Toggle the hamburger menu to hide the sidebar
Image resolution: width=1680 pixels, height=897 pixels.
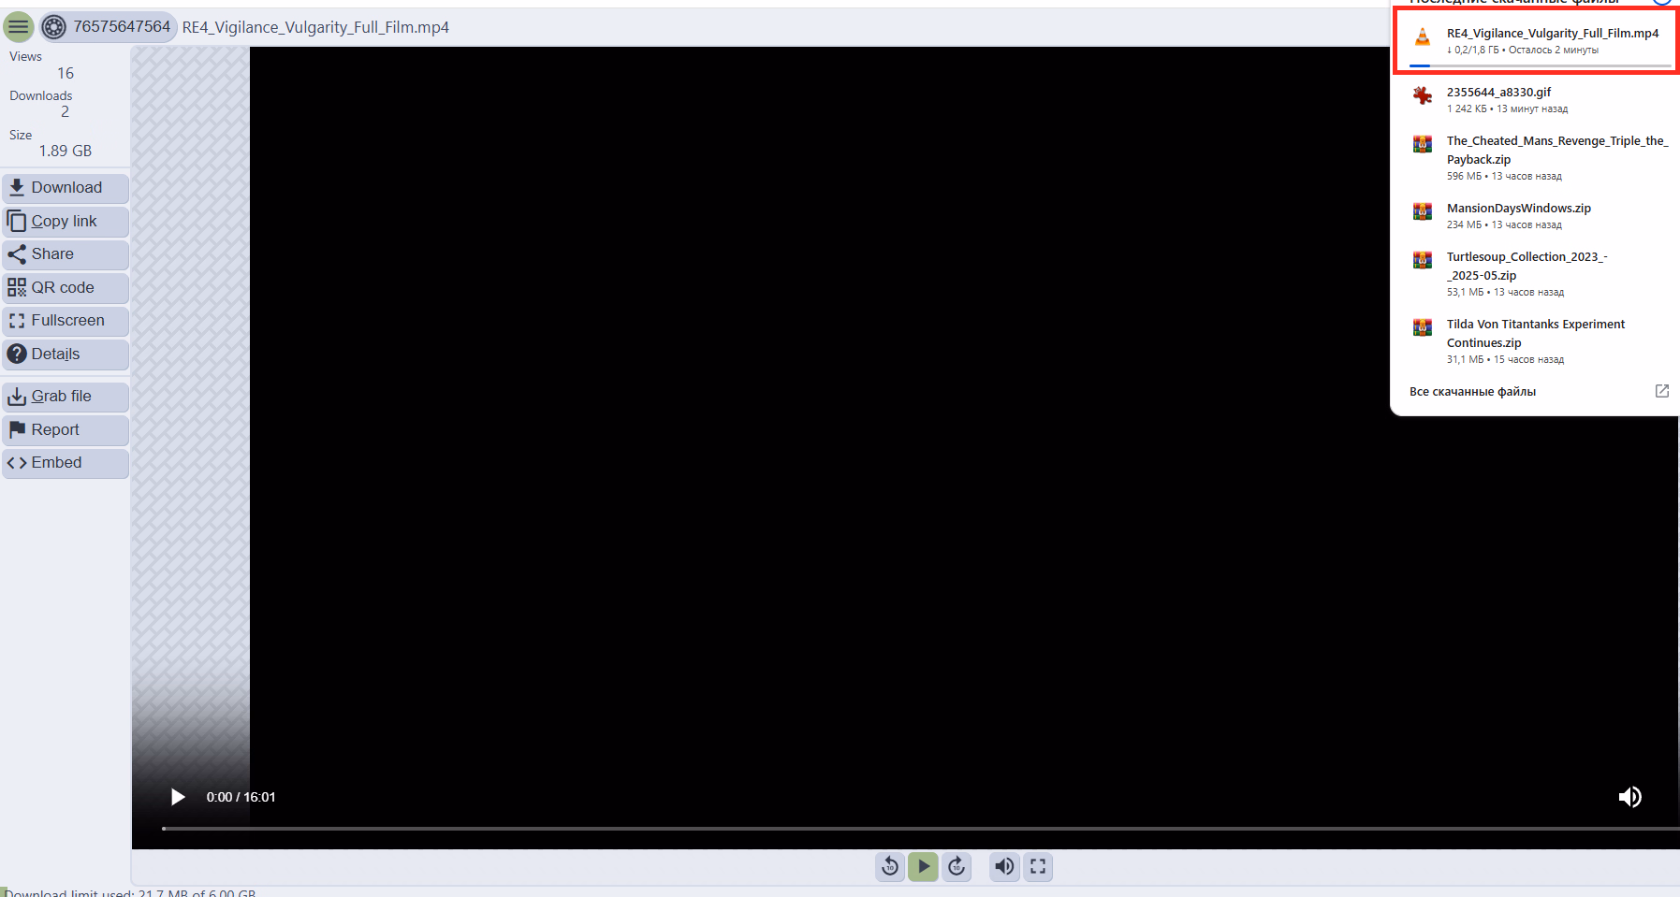[19, 27]
